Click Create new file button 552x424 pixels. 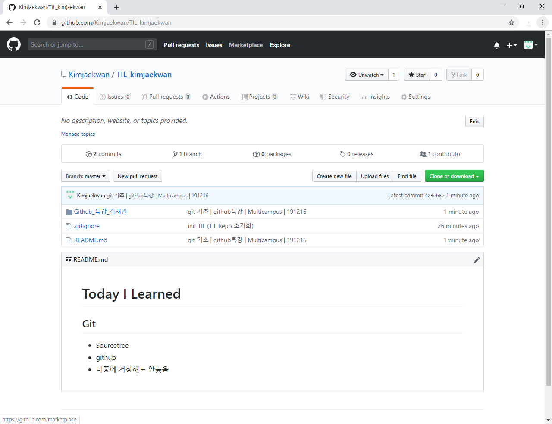pyautogui.click(x=334, y=176)
